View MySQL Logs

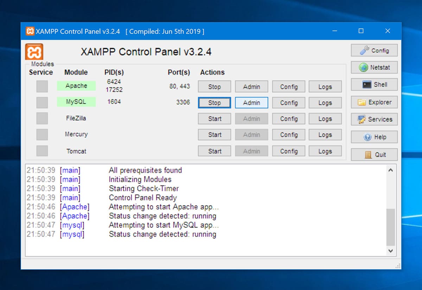tap(325, 103)
